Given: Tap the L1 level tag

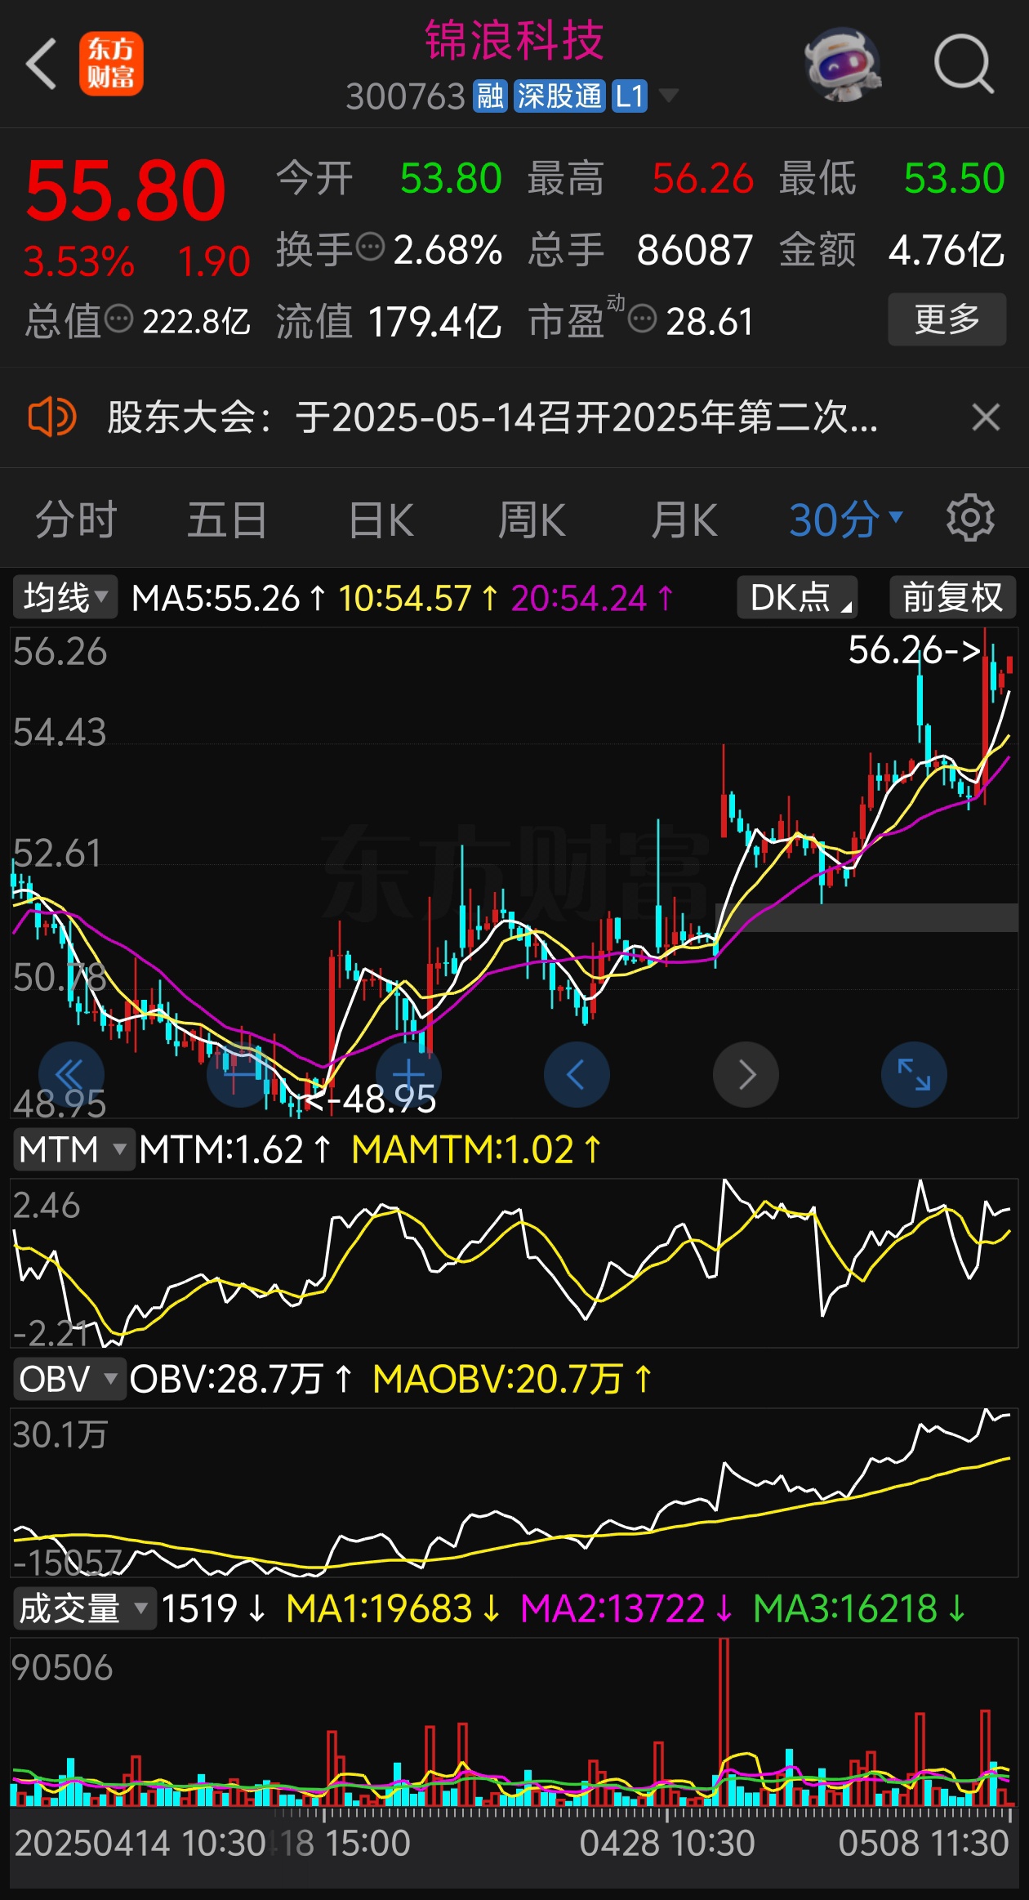Looking at the screenshot, I should click(630, 96).
